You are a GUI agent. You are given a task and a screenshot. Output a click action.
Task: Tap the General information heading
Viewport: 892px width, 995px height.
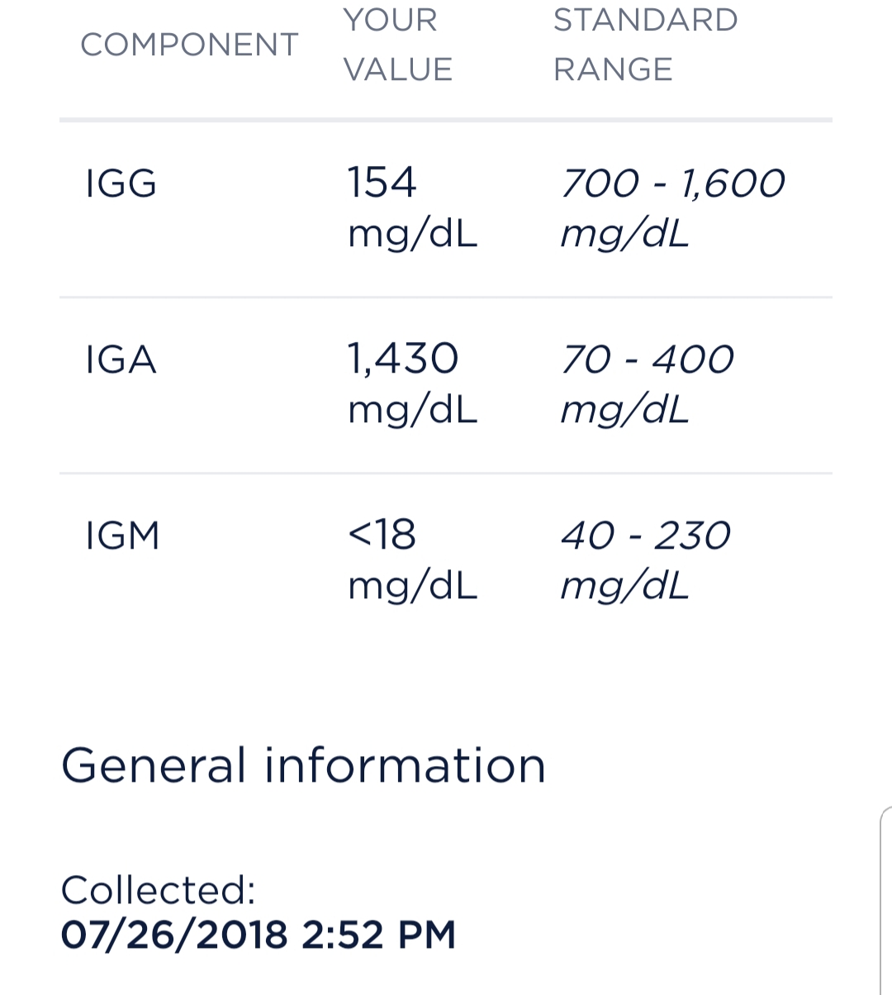[303, 765]
